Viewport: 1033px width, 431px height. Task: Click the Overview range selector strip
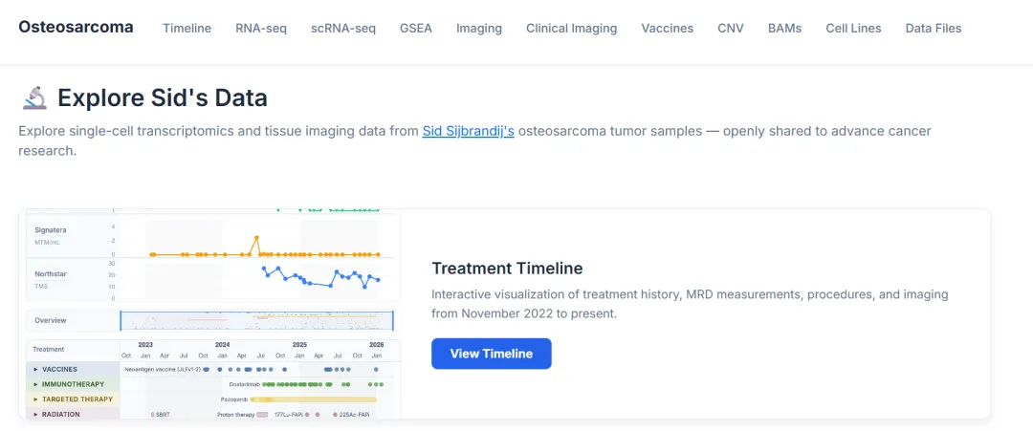click(x=258, y=320)
